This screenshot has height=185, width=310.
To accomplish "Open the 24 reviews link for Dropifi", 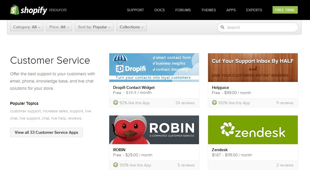I will (185, 103).
